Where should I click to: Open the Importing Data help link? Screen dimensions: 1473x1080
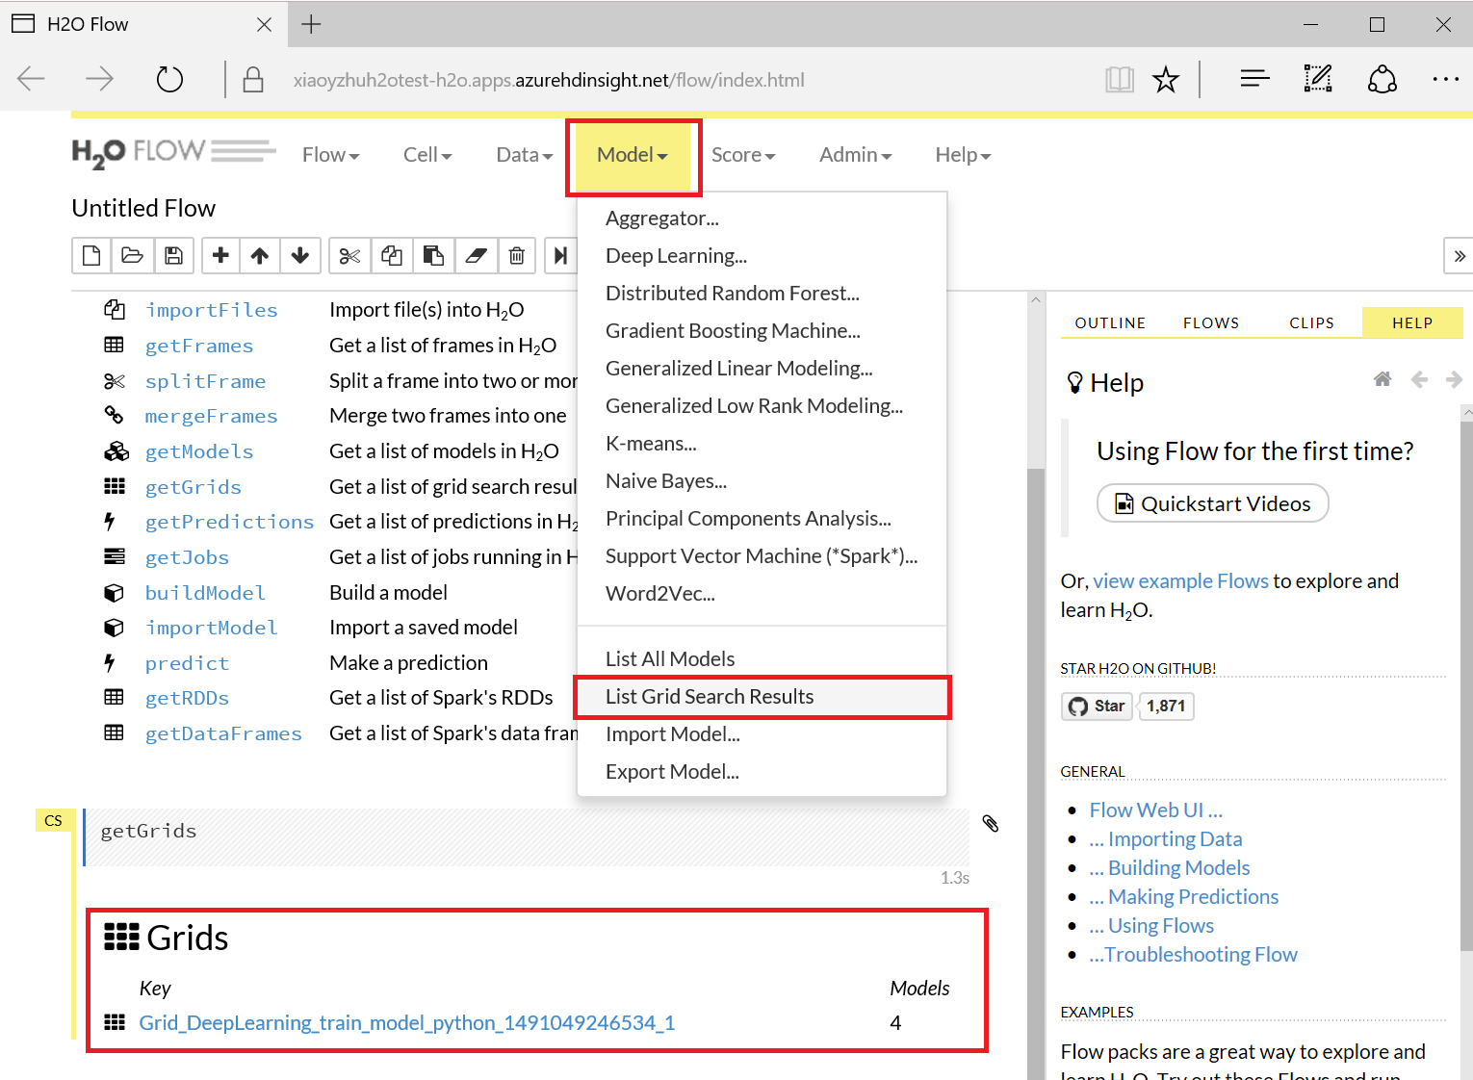pyautogui.click(x=1166, y=839)
